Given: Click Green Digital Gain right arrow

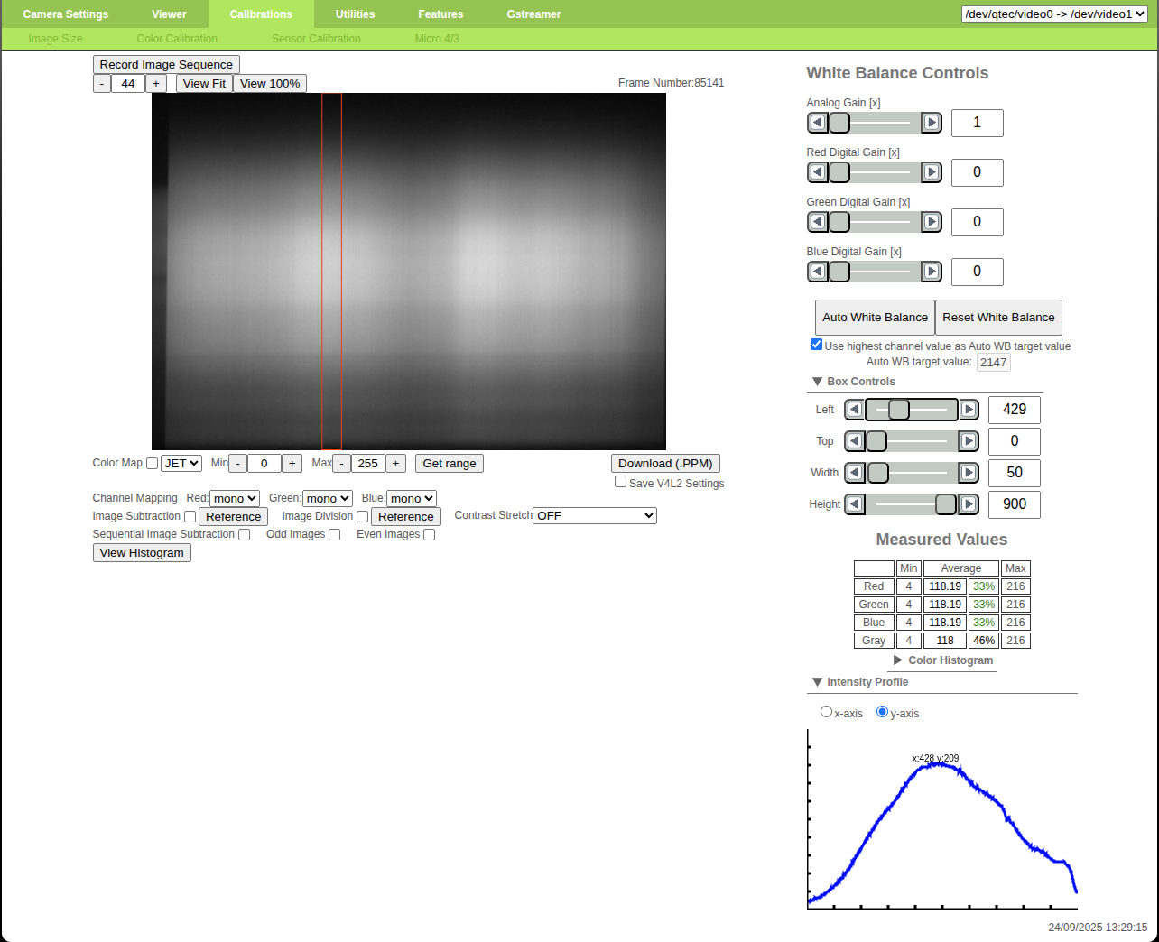Looking at the screenshot, I should pos(932,222).
